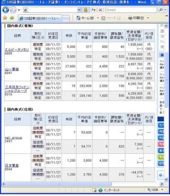Open the 三井住友フィナンシャルグループ stock link
Viewport: 170px width, 196px height.
point(17,89)
